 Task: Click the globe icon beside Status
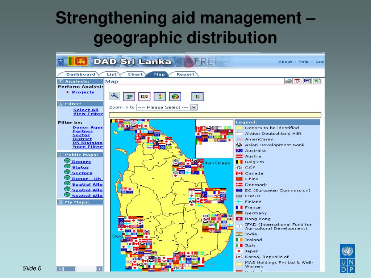67,167
